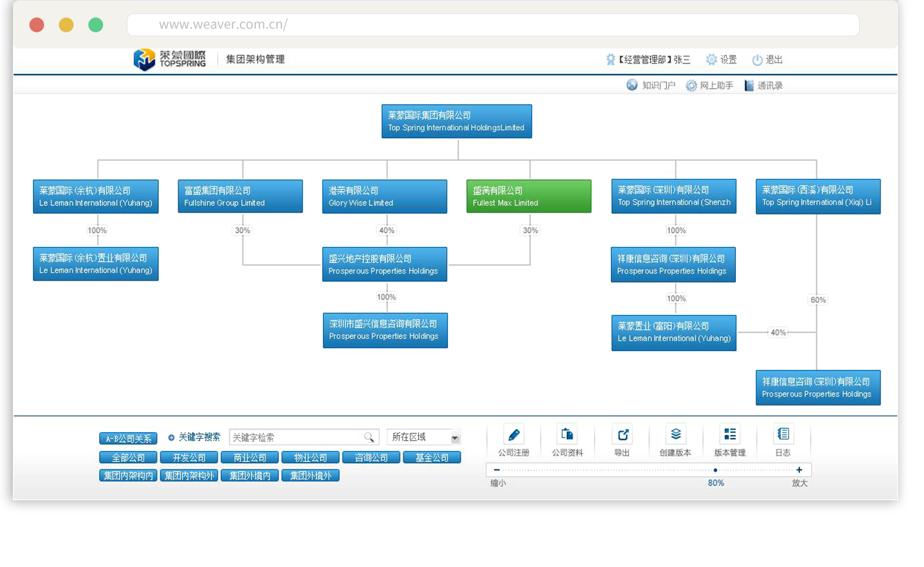The width and height of the screenshot is (924, 567).
Task: Click the 导出 export icon
Action: 622,435
